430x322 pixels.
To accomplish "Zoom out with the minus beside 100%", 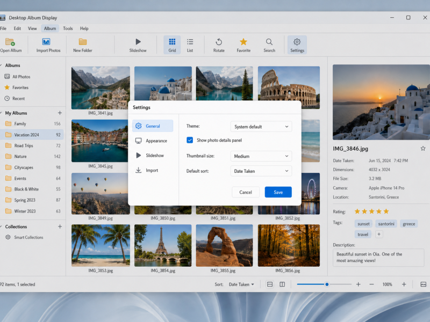I will (x=371, y=284).
